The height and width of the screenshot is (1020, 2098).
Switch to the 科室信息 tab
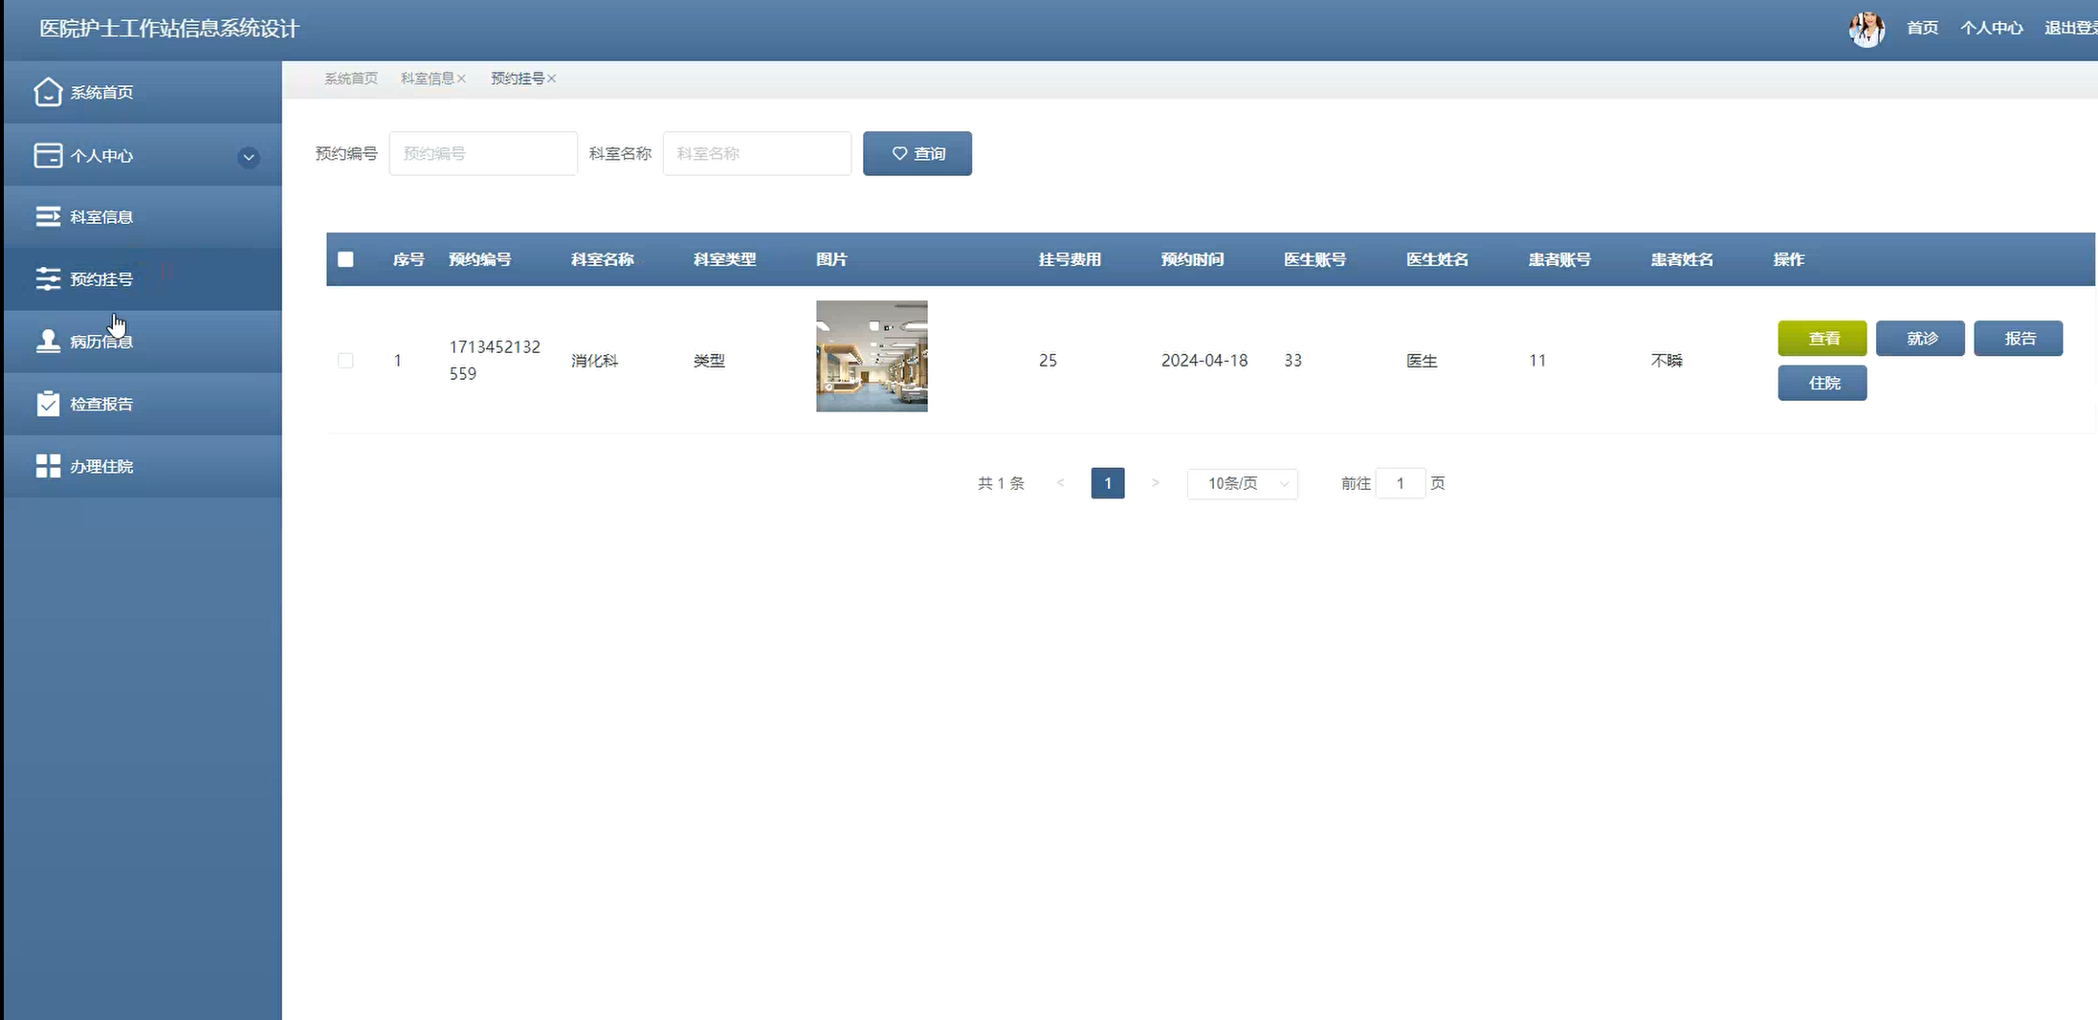[x=428, y=78]
